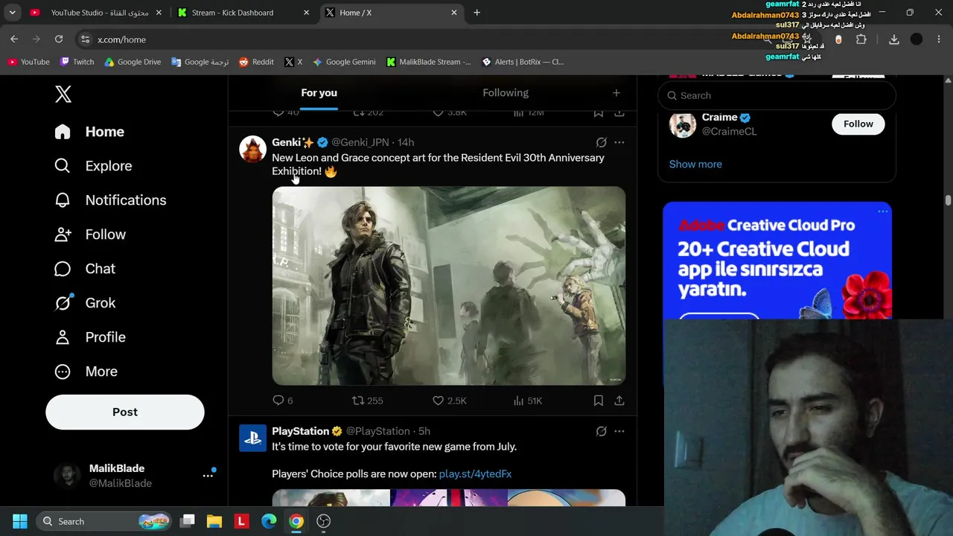
Task: Open the Adobe Creative Cloud Pro ad
Action: pyautogui.click(x=777, y=261)
